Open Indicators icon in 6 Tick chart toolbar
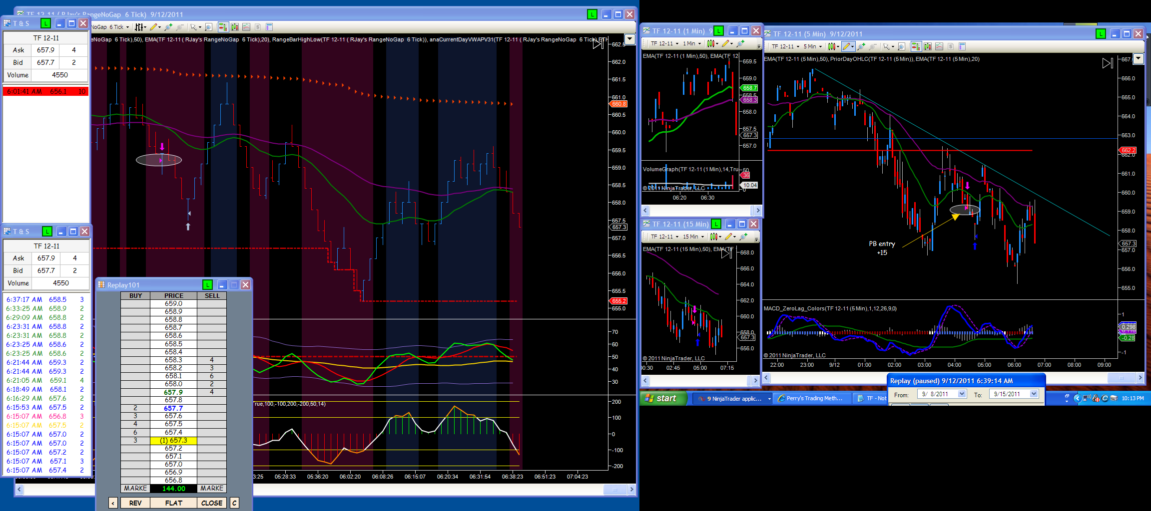This screenshot has width=1151, height=511. 246,27
